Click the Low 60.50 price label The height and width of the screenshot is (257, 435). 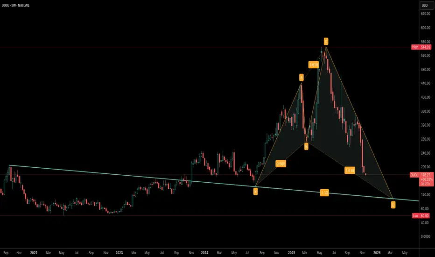tap(421, 215)
